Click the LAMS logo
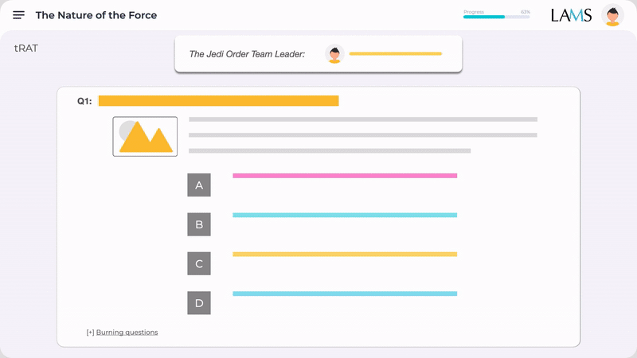637x358 pixels. click(x=571, y=15)
